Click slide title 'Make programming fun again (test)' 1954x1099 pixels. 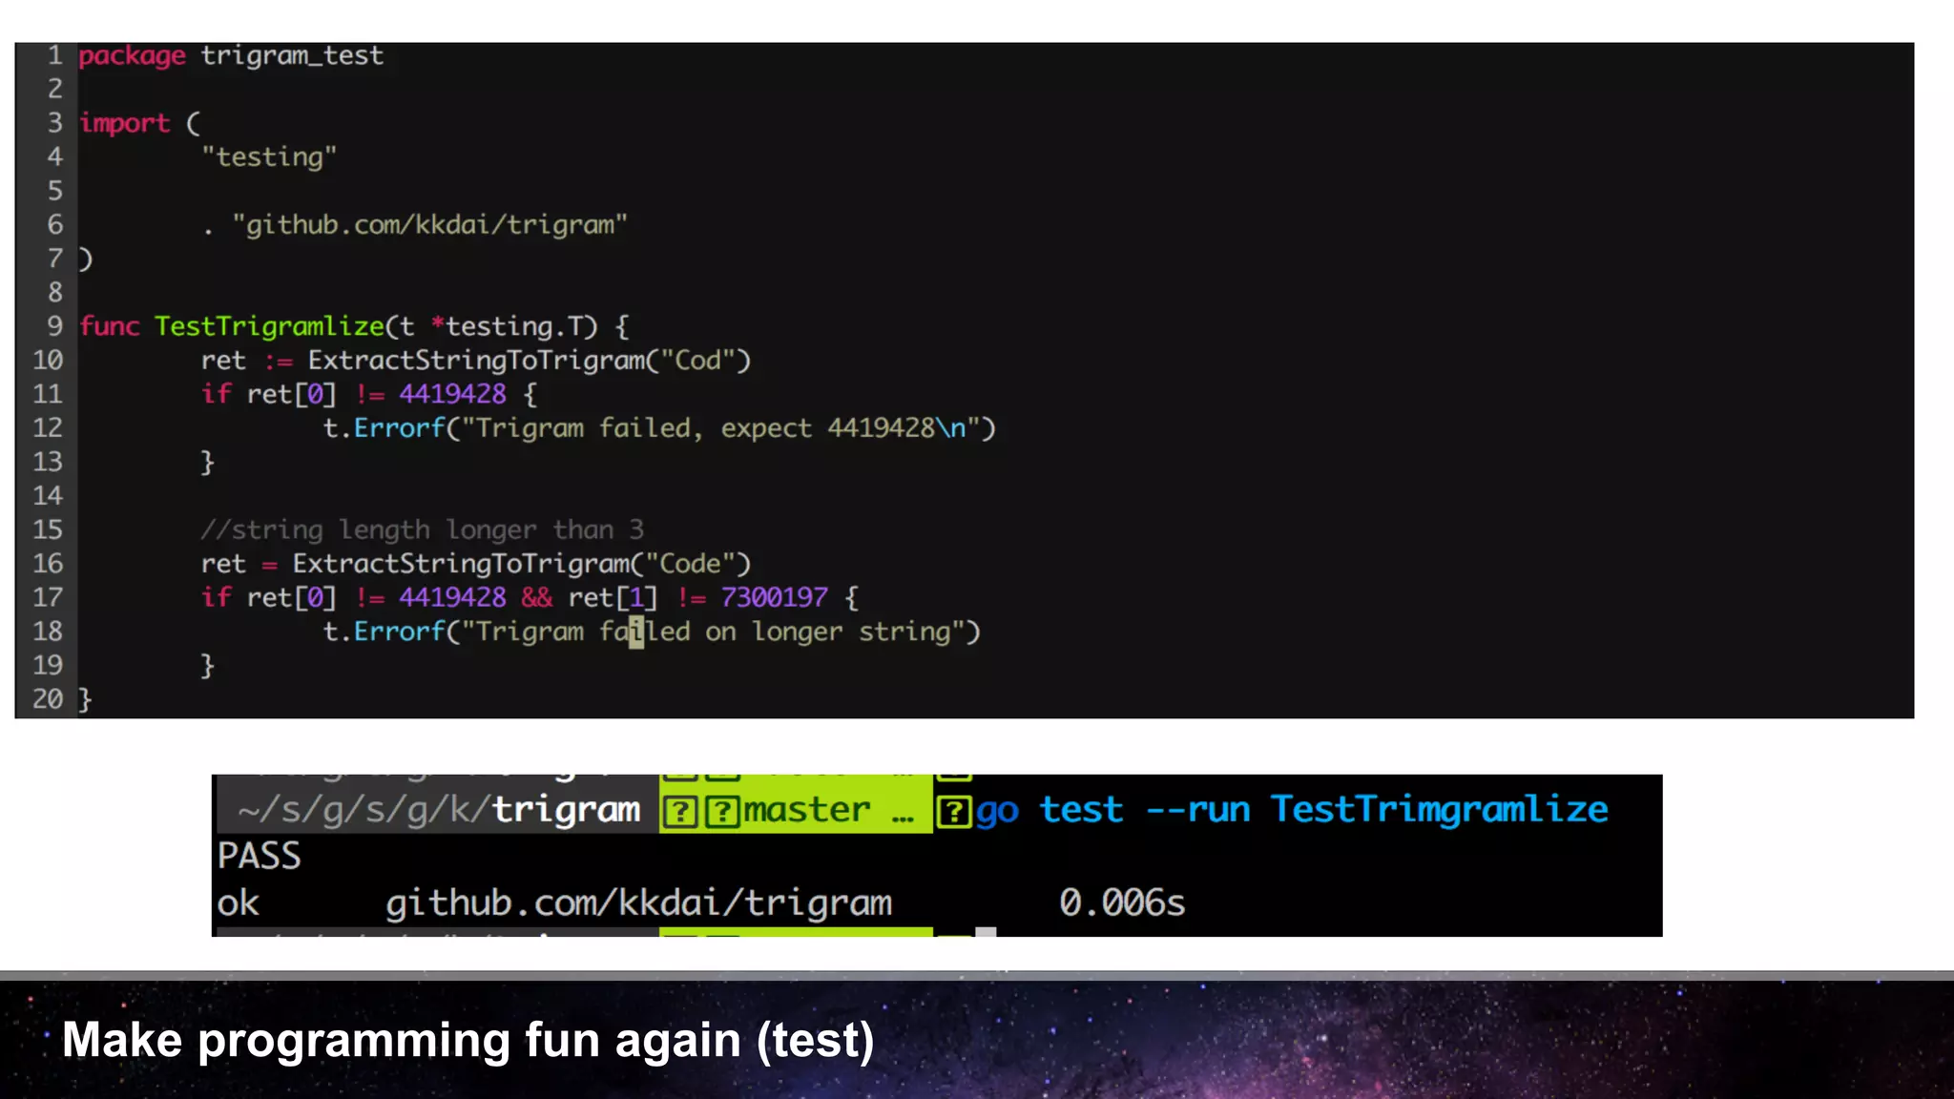click(468, 1040)
